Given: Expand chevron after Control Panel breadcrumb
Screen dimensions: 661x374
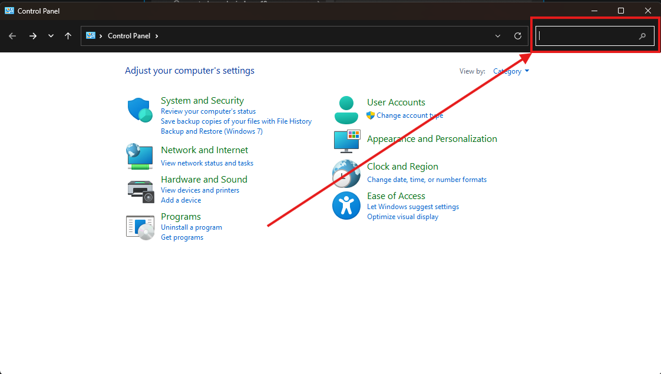Looking at the screenshot, I should click(157, 36).
